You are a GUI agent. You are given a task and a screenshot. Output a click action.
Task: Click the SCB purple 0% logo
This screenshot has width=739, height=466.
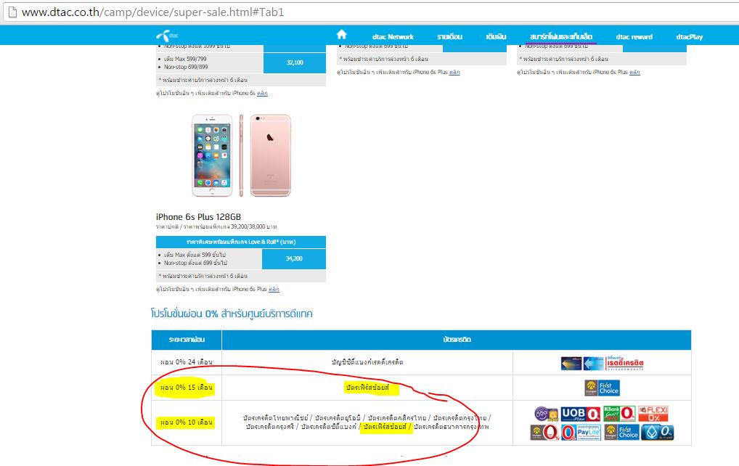click(546, 414)
